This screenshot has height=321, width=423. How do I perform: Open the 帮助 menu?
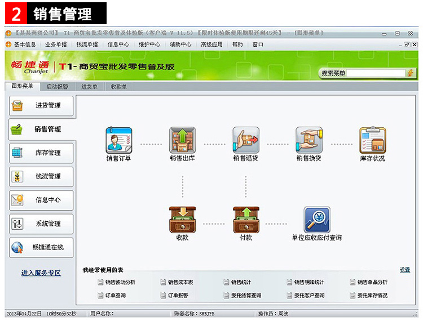[237, 44]
